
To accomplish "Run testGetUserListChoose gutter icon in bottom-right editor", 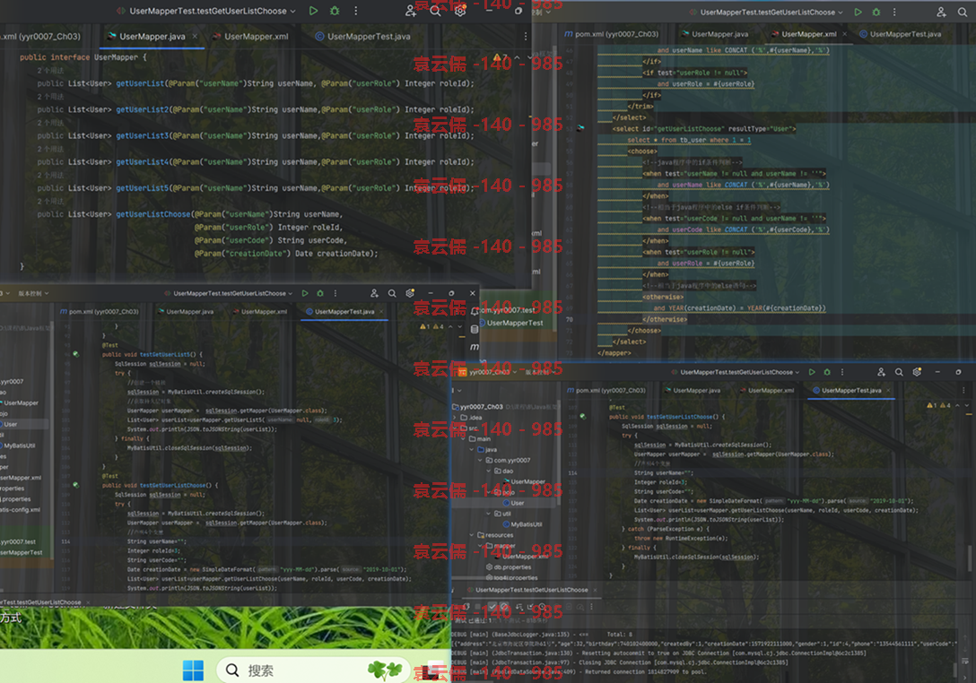I will coord(582,416).
